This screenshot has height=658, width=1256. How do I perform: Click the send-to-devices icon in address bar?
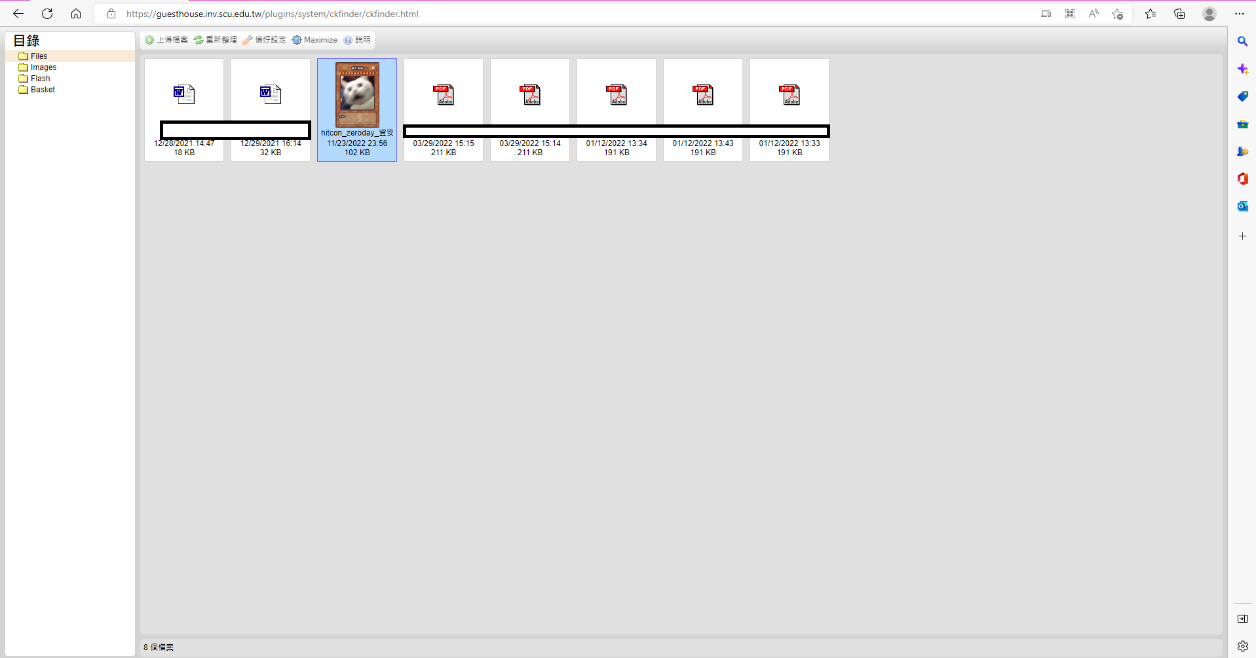[x=1046, y=14]
